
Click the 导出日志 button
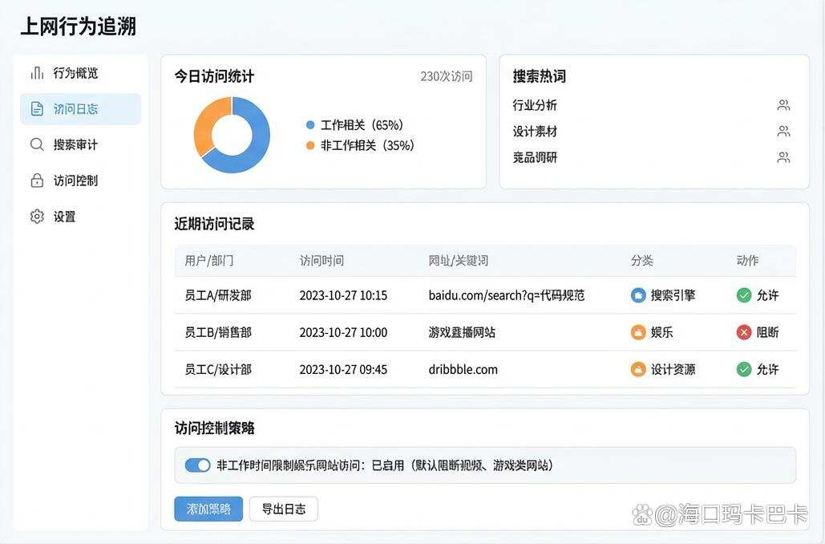point(285,509)
